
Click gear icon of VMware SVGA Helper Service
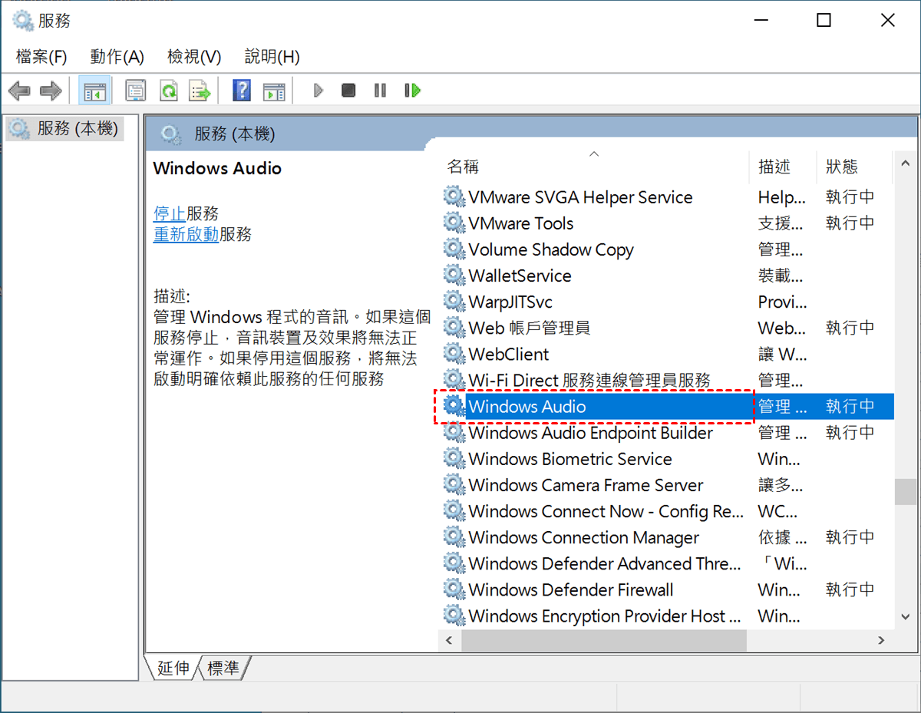454,197
